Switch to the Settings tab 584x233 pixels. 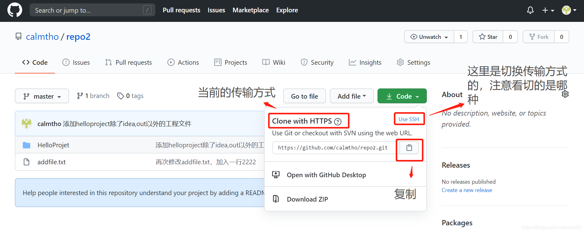(x=413, y=63)
